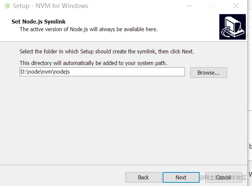The image size is (252, 186).
Task: Click the symlink folder path field
Action: pyautogui.click(x=102, y=72)
